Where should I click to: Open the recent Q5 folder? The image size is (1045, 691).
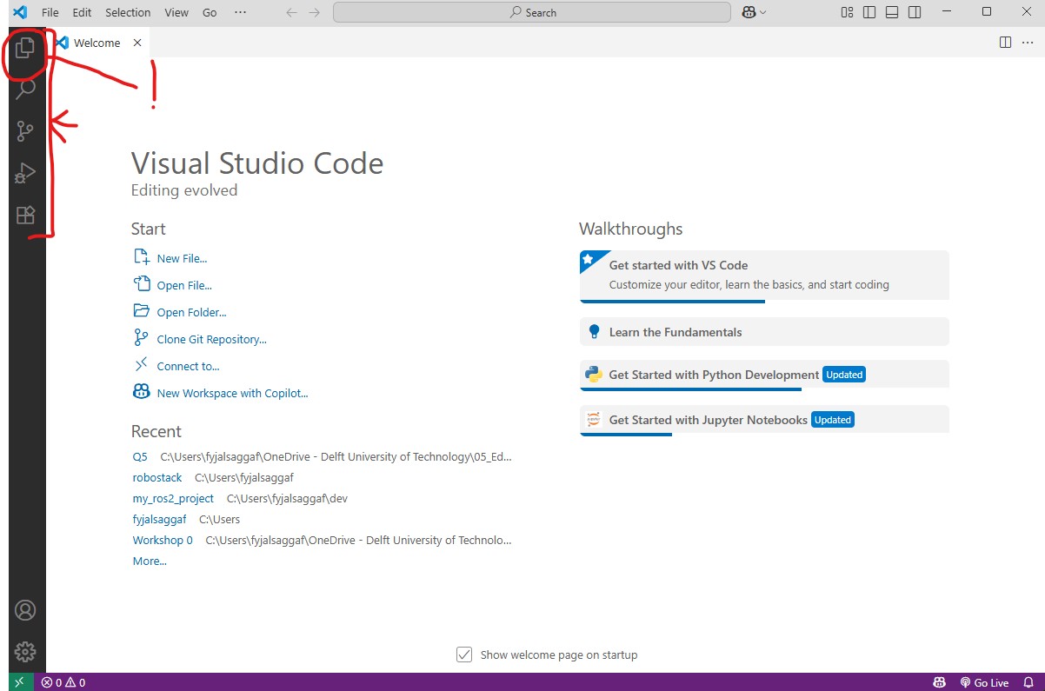coord(140,456)
